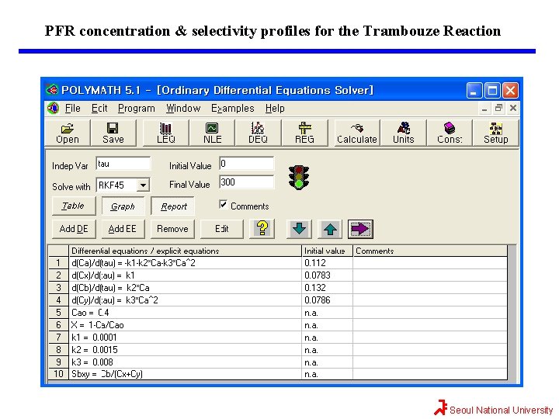Click row number 10 header cell
Screen dimensions: 559x419
[58, 374]
